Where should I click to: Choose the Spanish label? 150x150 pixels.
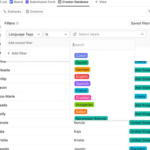pyautogui.click(x=82, y=84)
